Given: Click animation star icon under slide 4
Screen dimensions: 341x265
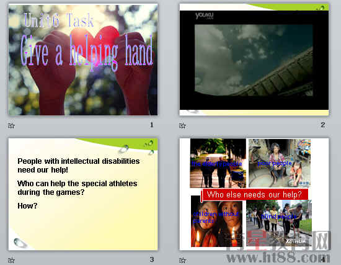Looking at the screenshot, I should pyautogui.click(x=182, y=260).
